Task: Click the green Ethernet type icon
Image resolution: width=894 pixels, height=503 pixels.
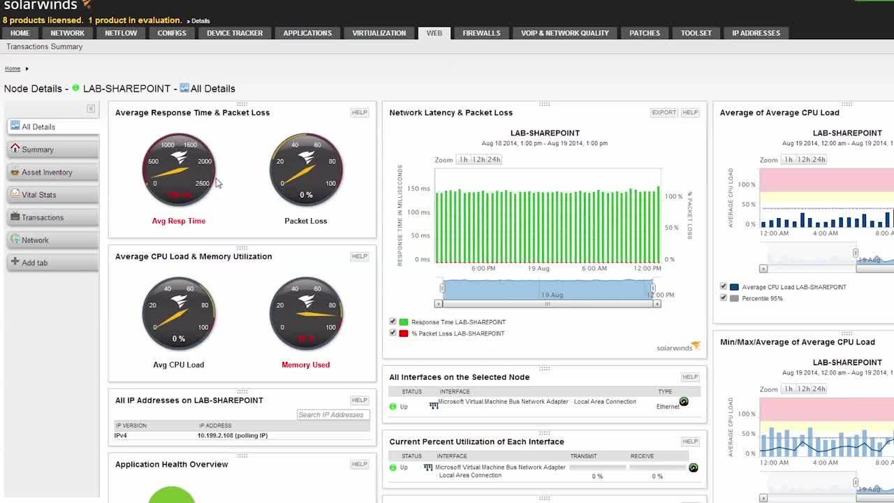Action: pos(683,402)
